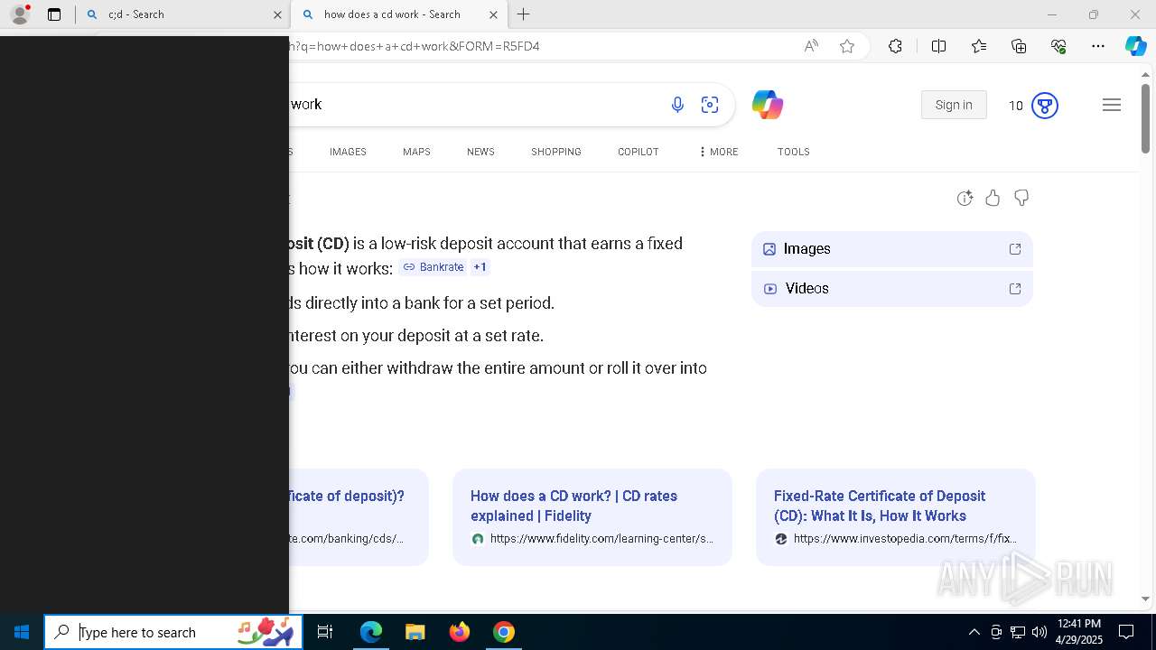Open Browser essentials heart icon
1156x650 pixels.
(x=1058, y=46)
